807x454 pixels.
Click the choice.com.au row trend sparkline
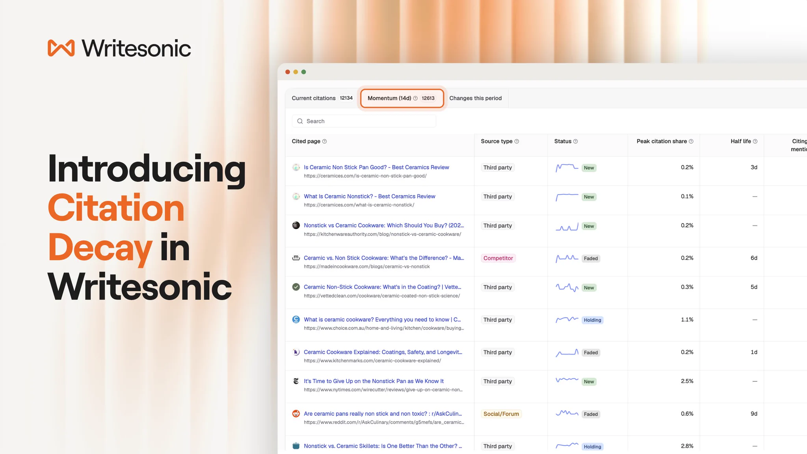point(567,320)
